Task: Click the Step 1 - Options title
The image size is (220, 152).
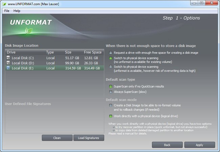Action: click(x=181, y=18)
